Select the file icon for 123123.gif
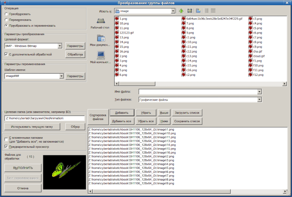 [x=117, y=32]
